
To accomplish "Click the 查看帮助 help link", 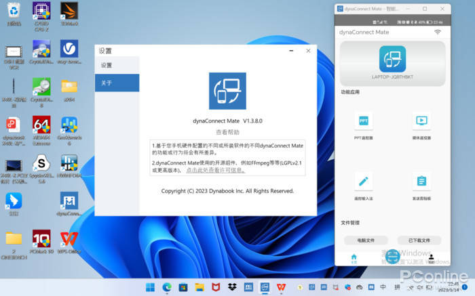I will [x=227, y=132].
